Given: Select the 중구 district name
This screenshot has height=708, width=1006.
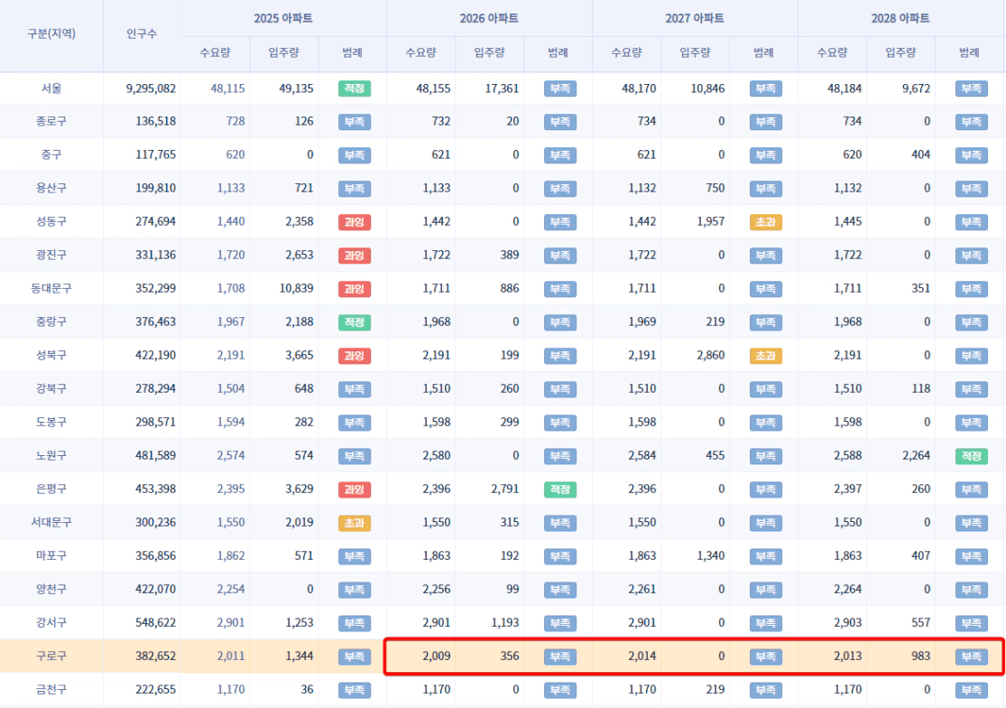Looking at the screenshot, I should pos(51,154).
